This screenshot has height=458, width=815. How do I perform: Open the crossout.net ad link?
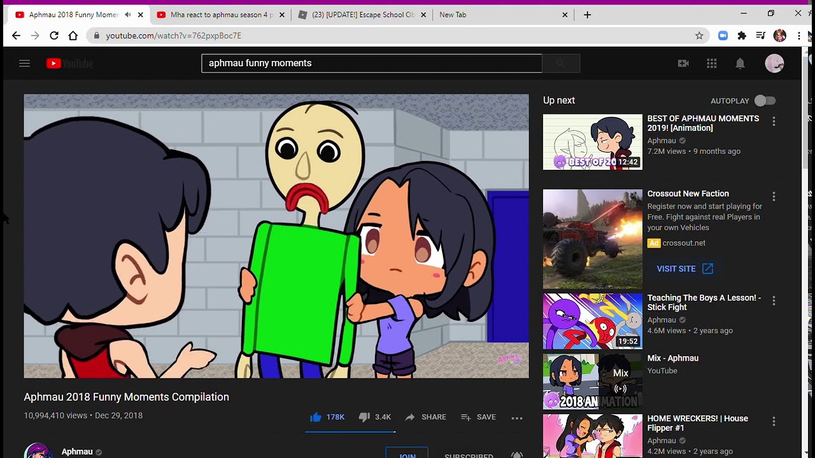684,243
